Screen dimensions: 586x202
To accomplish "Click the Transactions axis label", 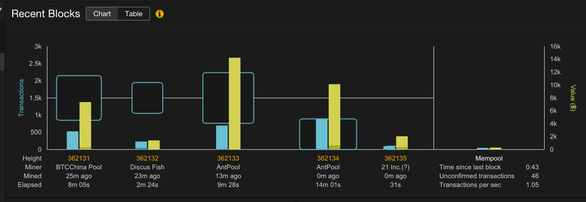I will 21,98.
